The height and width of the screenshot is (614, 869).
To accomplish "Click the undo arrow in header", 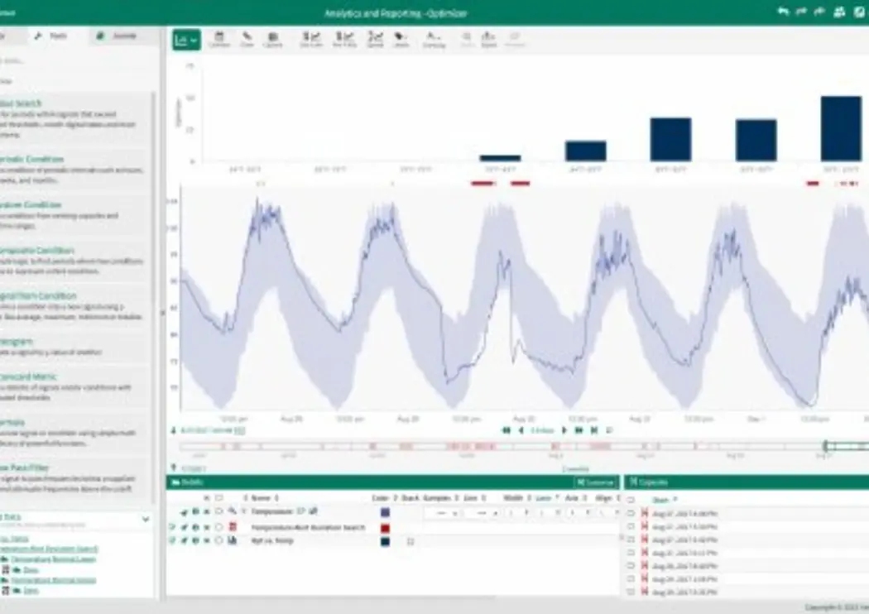I will (783, 12).
